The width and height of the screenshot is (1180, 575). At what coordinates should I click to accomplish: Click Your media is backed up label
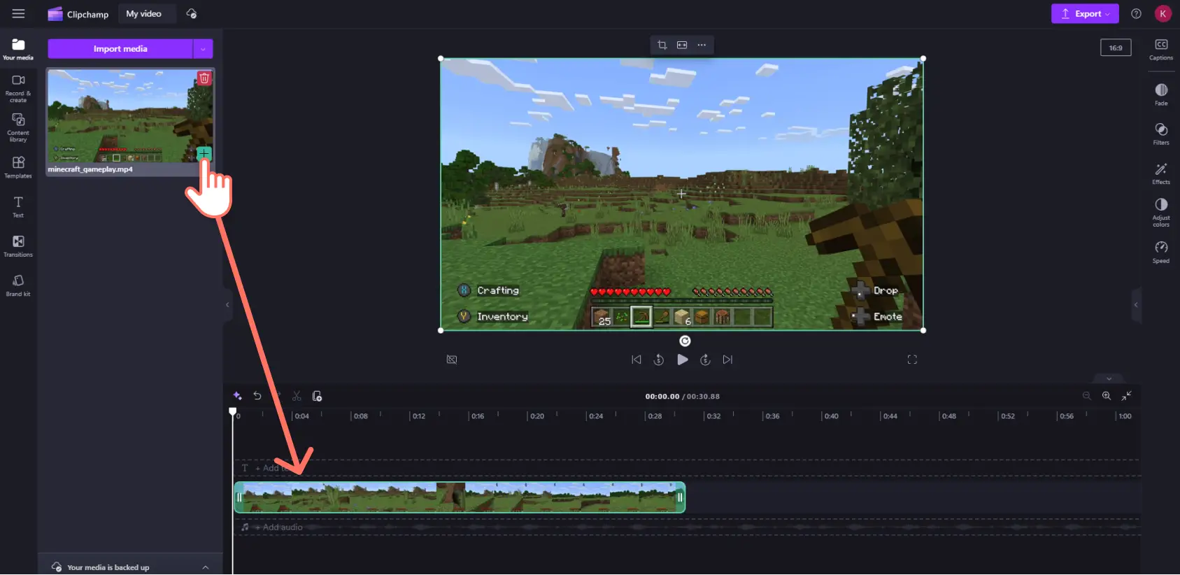(x=108, y=567)
